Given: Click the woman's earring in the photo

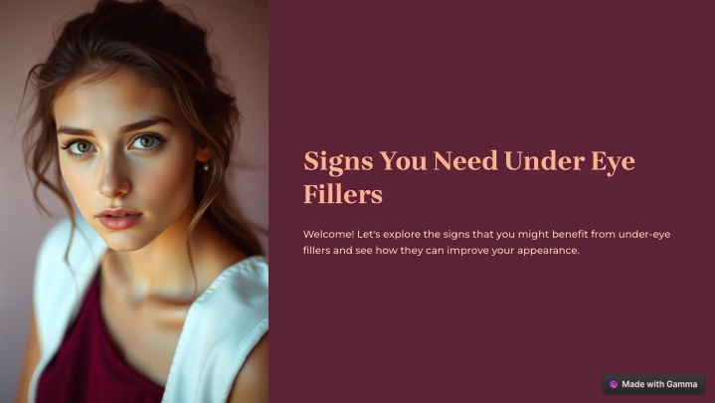Looking at the screenshot, I should 206,167.
